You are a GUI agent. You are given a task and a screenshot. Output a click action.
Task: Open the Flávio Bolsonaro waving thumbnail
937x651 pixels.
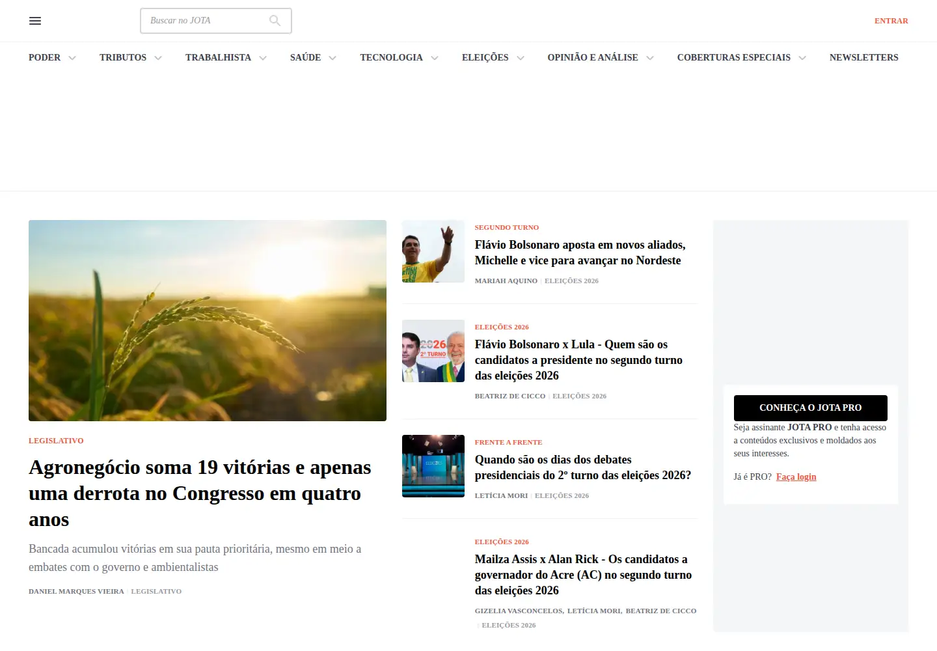(433, 251)
